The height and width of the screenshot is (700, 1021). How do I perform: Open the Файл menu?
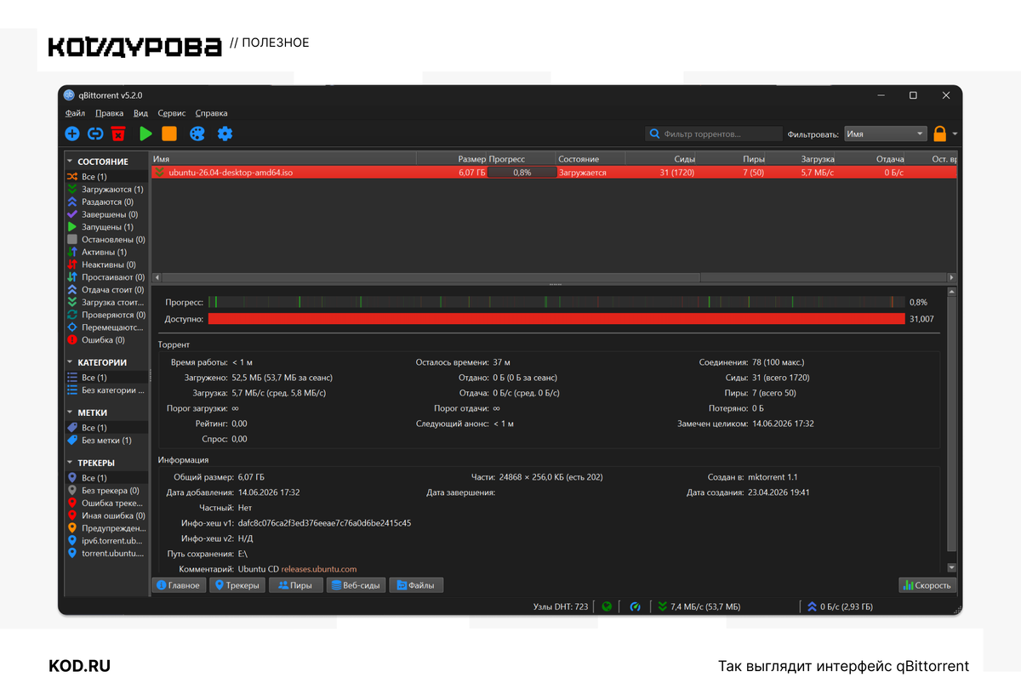click(75, 113)
